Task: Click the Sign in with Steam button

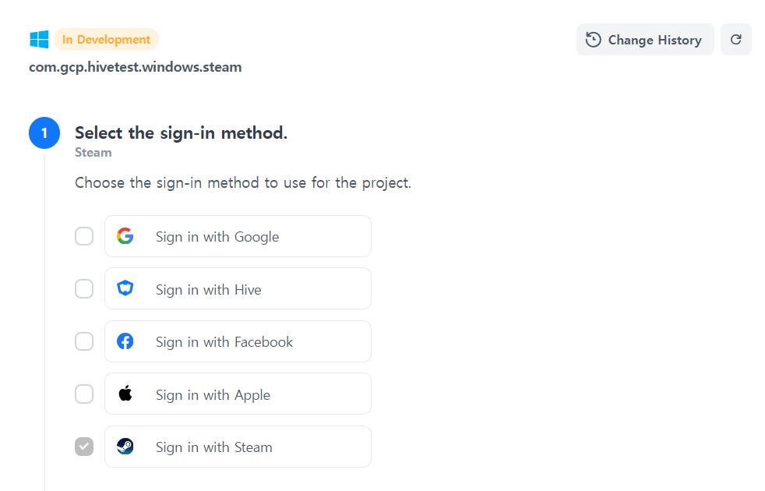Action: tap(238, 447)
